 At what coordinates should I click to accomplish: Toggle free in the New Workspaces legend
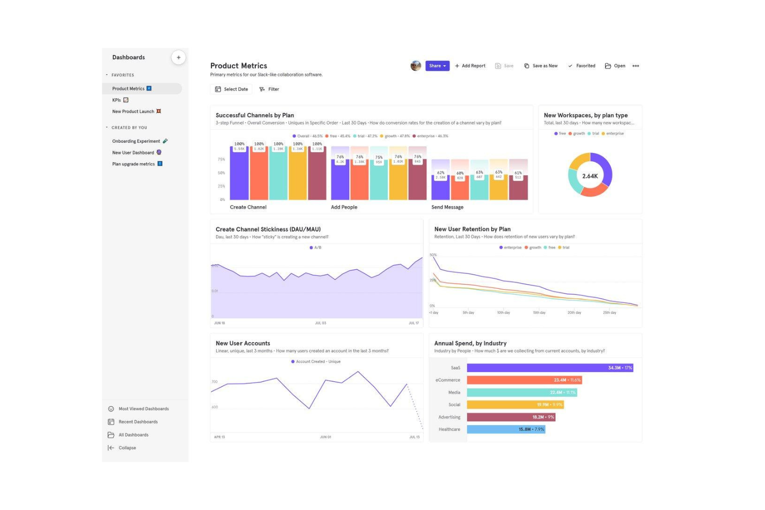(x=560, y=133)
